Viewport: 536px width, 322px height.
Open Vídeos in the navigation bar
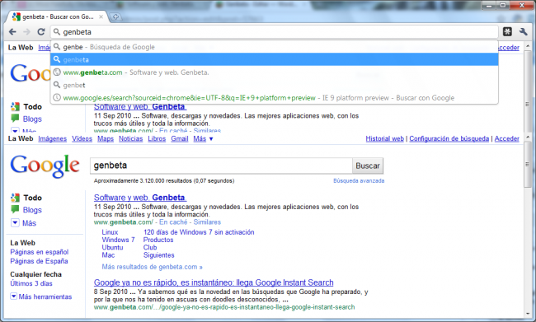[x=82, y=138]
